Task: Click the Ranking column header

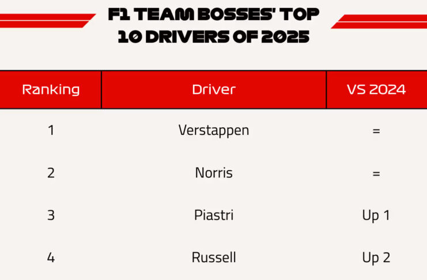Action: coord(51,89)
